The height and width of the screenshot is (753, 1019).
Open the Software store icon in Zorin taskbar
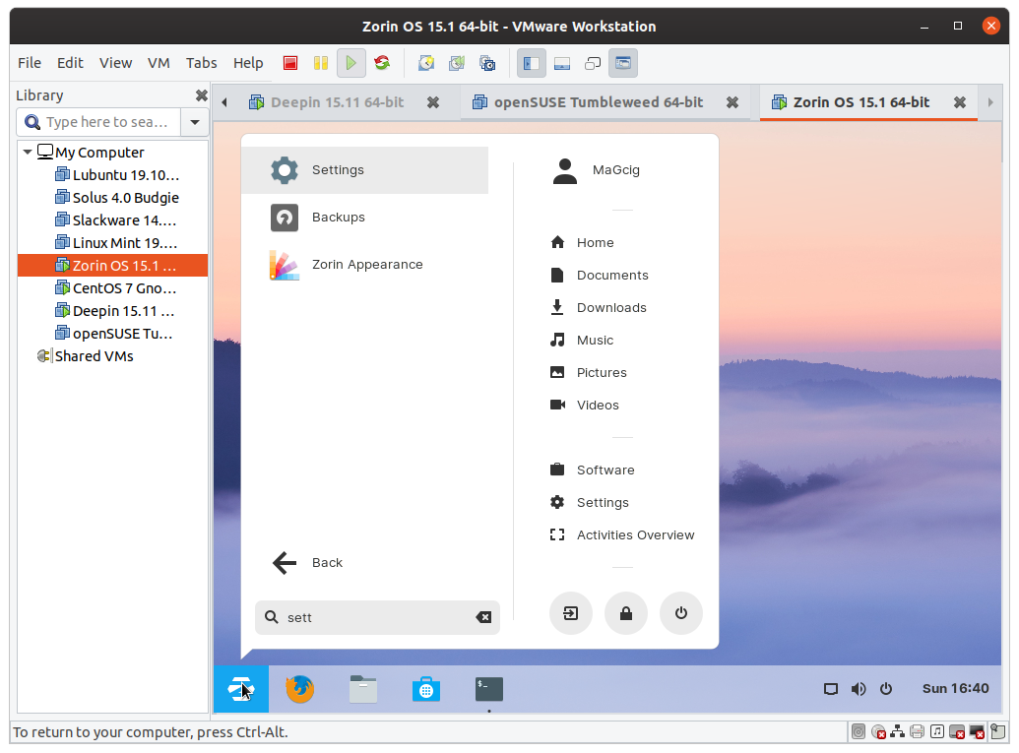coord(426,689)
